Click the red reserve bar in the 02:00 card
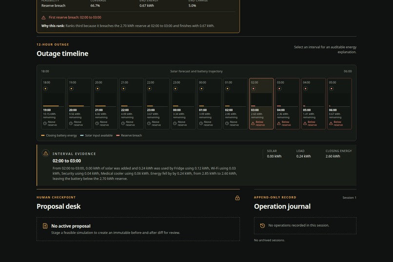393x262 pixels. 253,106
